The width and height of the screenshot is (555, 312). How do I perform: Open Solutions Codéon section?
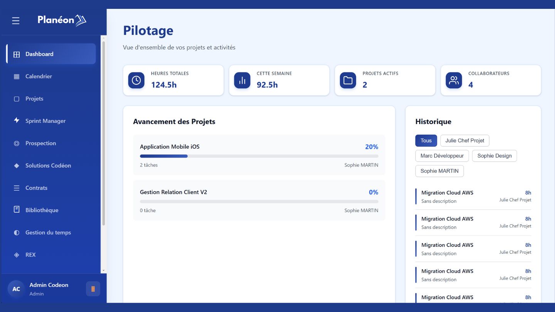[x=51, y=166]
